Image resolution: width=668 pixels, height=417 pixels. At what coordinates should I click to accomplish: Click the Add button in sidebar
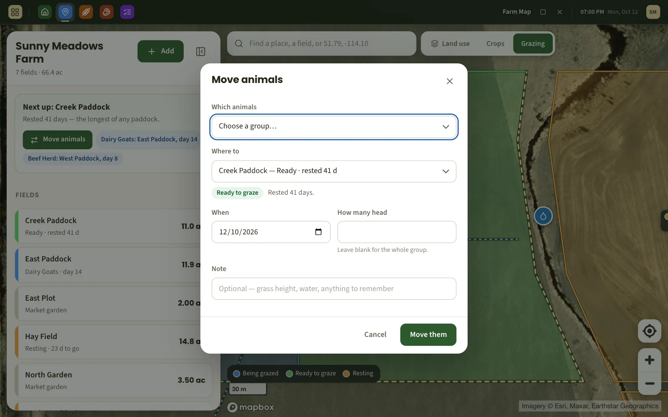[161, 51]
